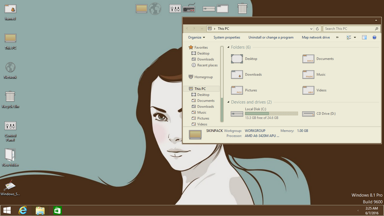Open the hamed user folder on desktop

(x=10, y=12)
